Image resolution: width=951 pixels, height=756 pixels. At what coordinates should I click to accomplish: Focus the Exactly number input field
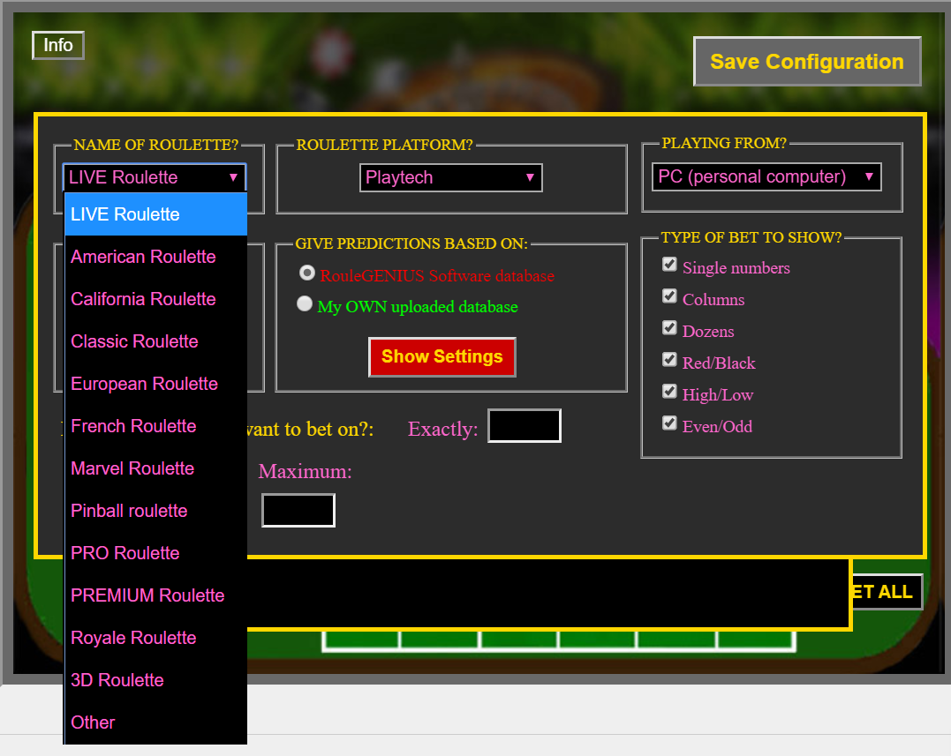(x=525, y=426)
